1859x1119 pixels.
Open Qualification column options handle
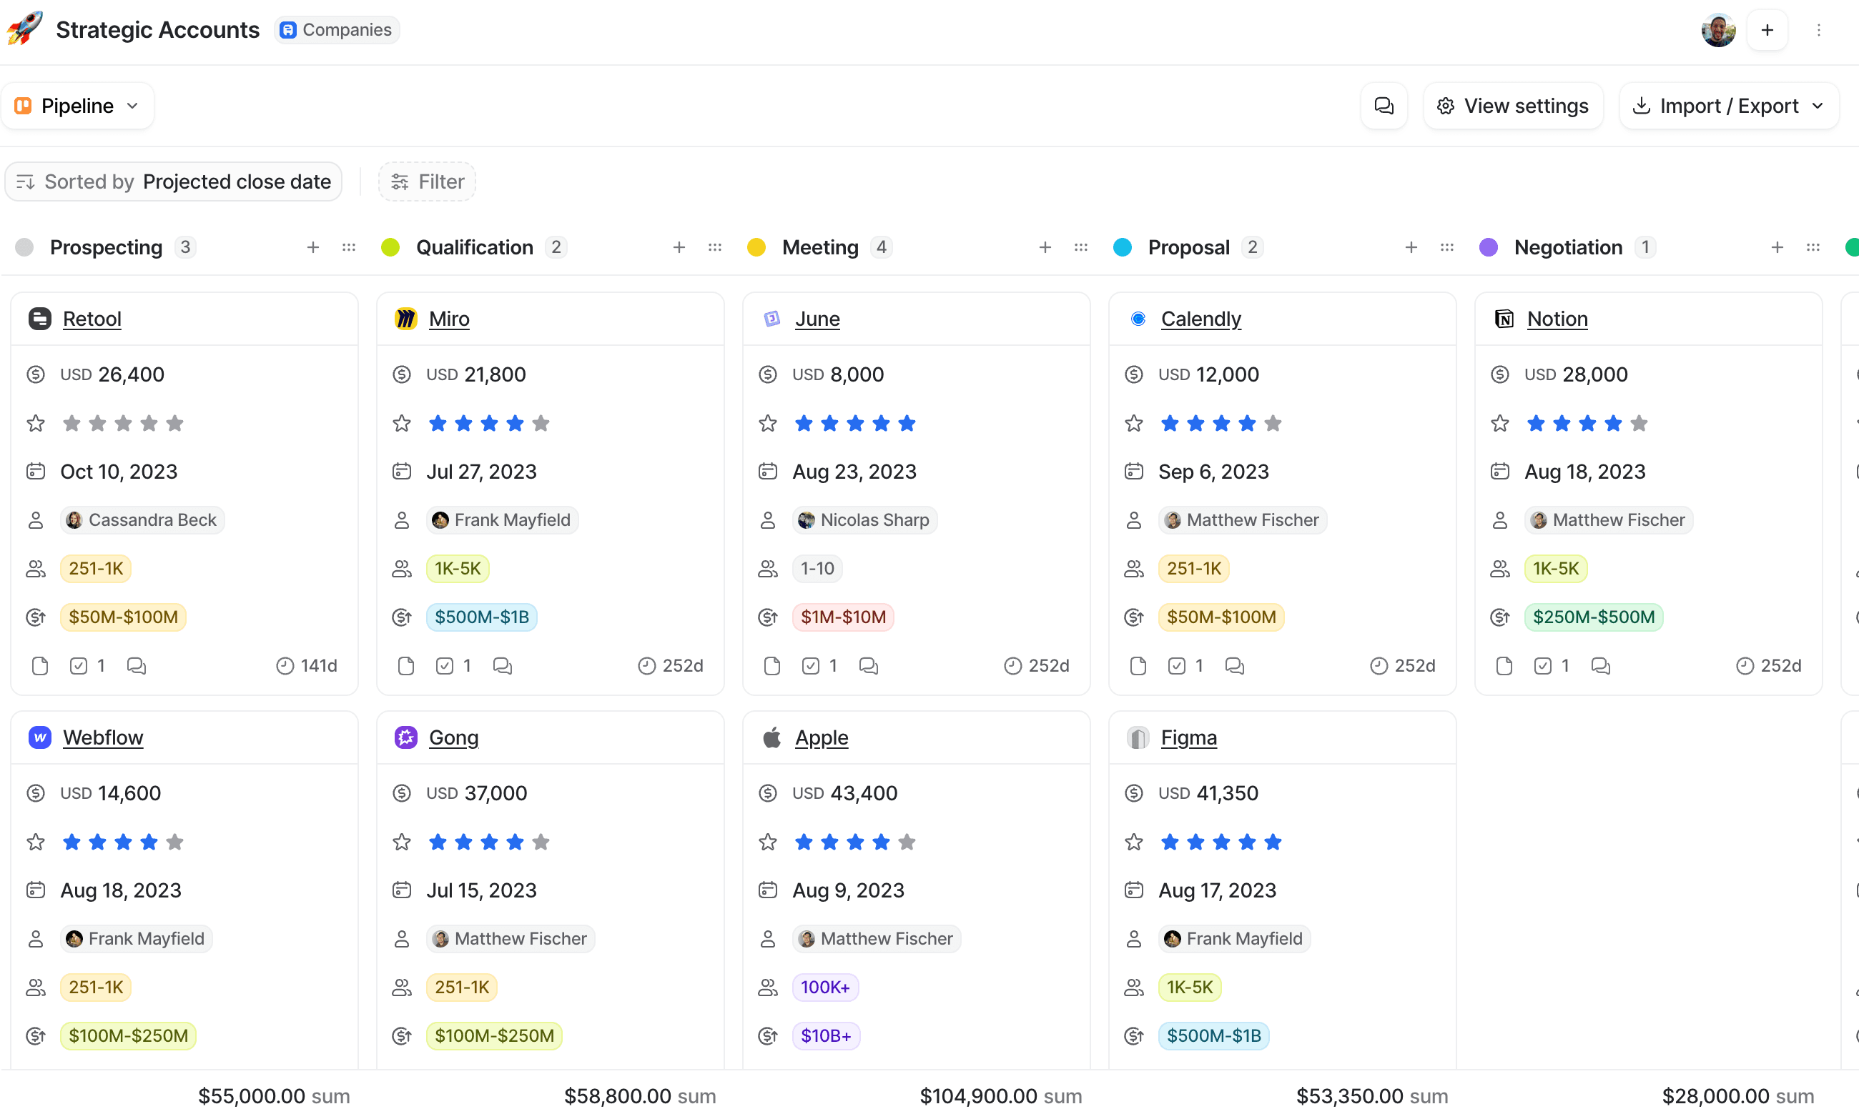click(x=714, y=247)
